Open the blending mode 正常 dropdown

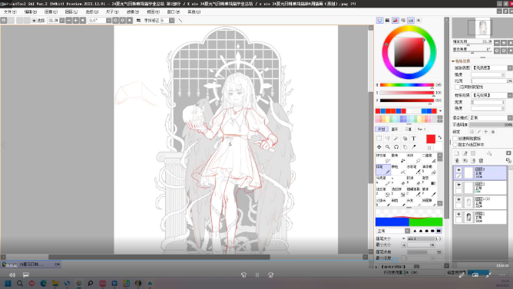(490, 117)
